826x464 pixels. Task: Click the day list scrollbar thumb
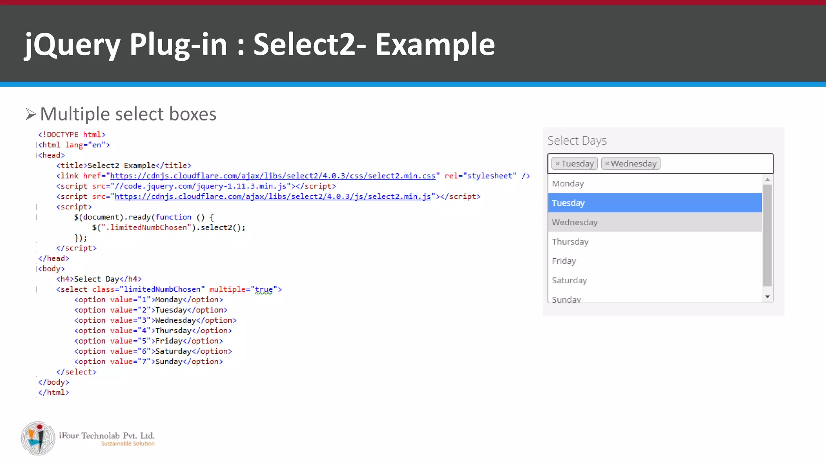point(768,236)
